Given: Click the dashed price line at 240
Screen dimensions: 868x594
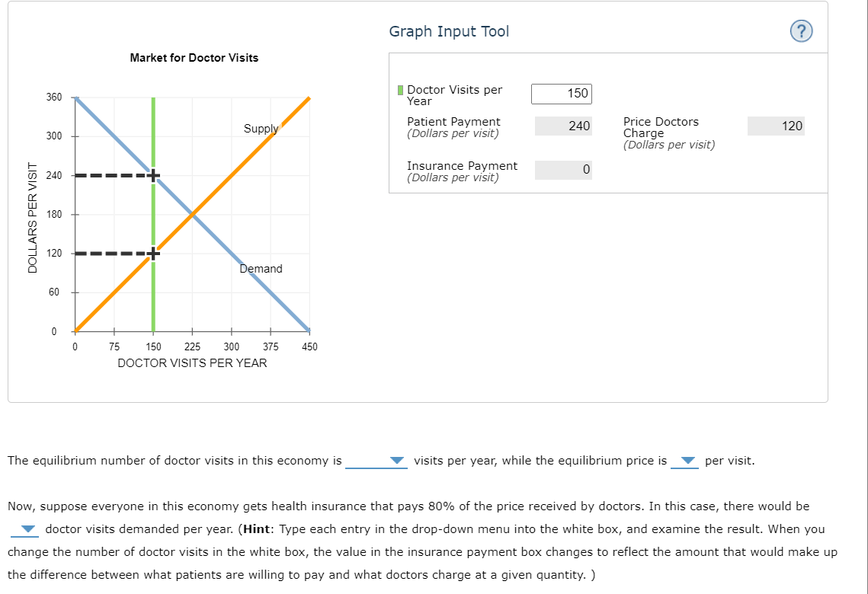Looking at the screenshot, I should tap(114, 174).
